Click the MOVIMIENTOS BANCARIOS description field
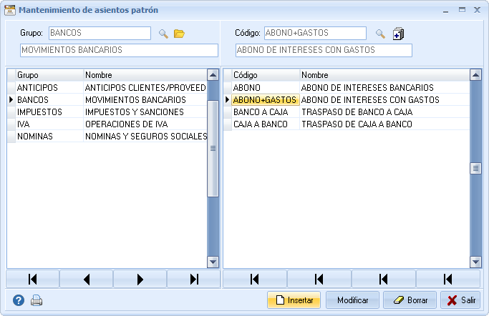Image resolution: width=489 pixels, height=316 pixels. click(119, 50)
